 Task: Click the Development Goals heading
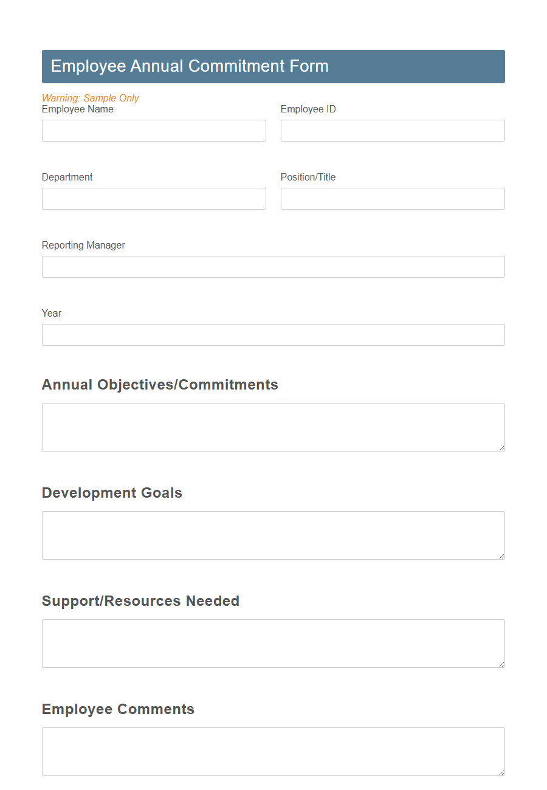pyautogui.click(x=112, y=493)
